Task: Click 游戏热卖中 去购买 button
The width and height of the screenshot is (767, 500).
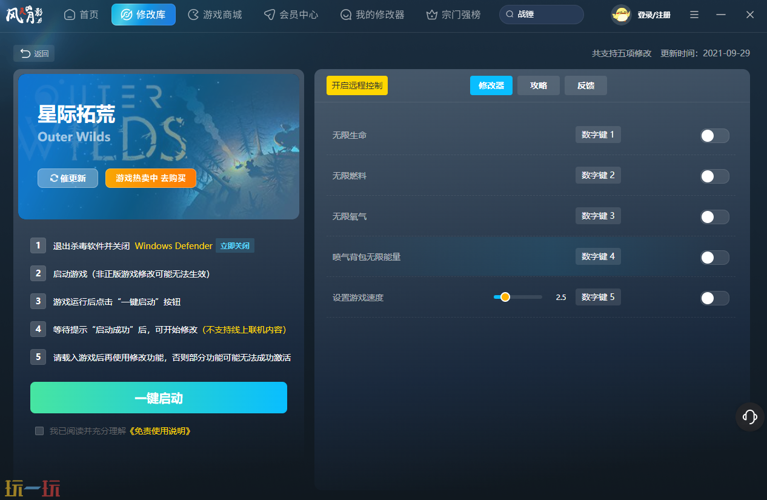Action: [x=151, y=178]
